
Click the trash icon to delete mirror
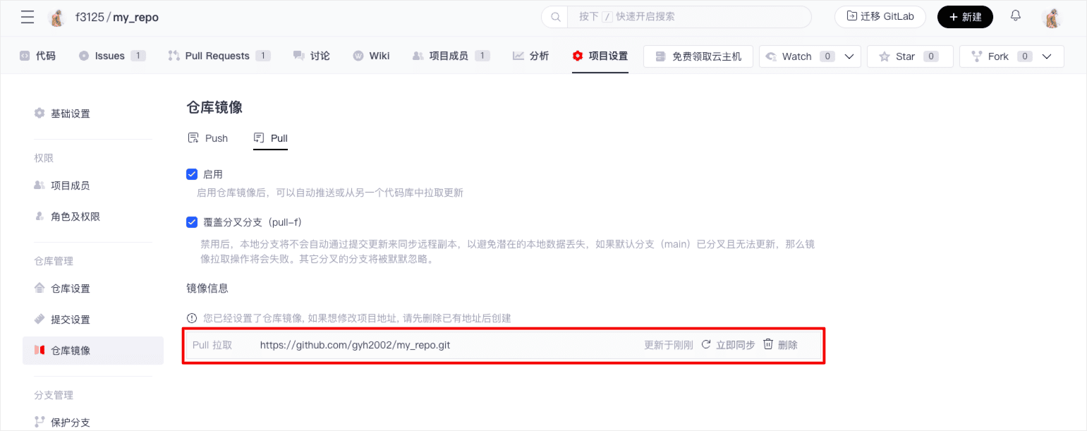pos(768,345)
